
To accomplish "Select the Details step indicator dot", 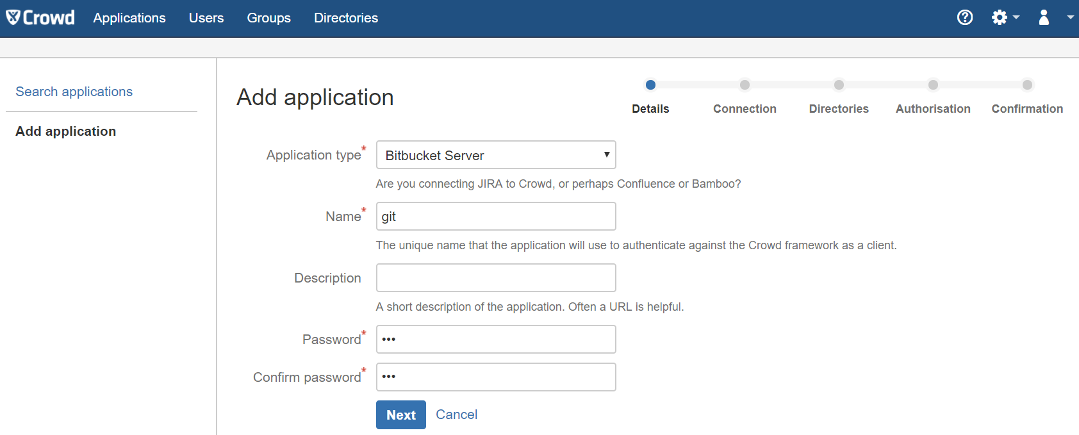I will [650, 85].
